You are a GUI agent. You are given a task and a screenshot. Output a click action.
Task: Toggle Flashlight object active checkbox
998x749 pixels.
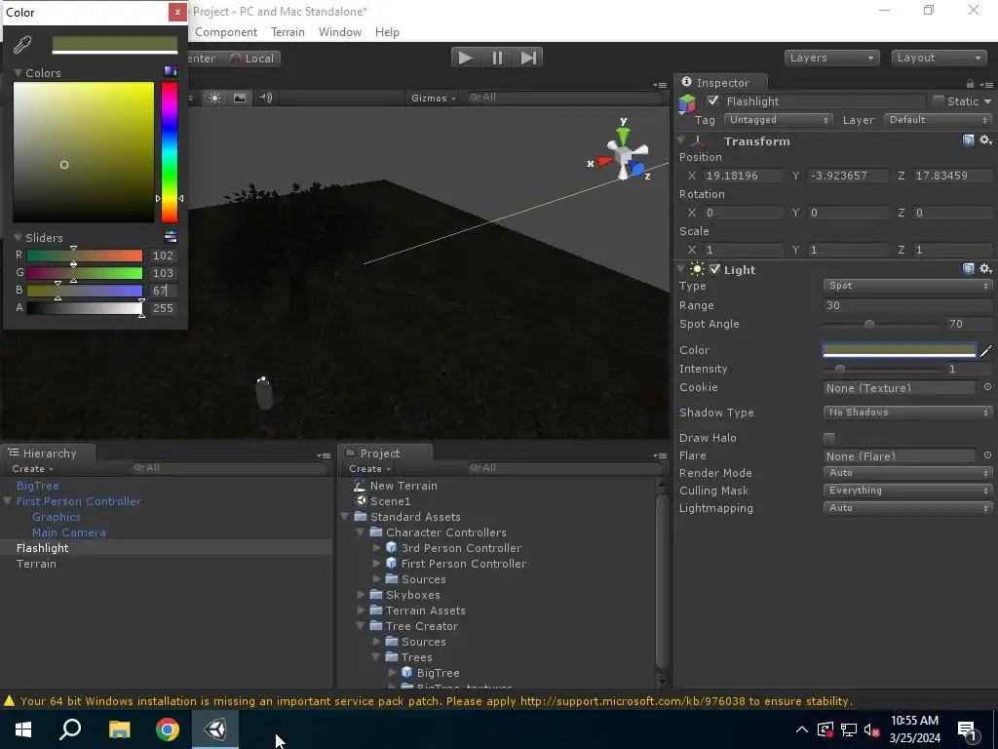tap(712, 100)
